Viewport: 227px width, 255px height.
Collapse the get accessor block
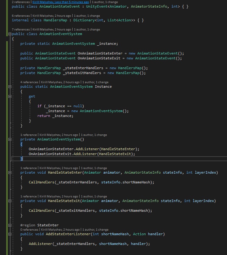point(10,97)
